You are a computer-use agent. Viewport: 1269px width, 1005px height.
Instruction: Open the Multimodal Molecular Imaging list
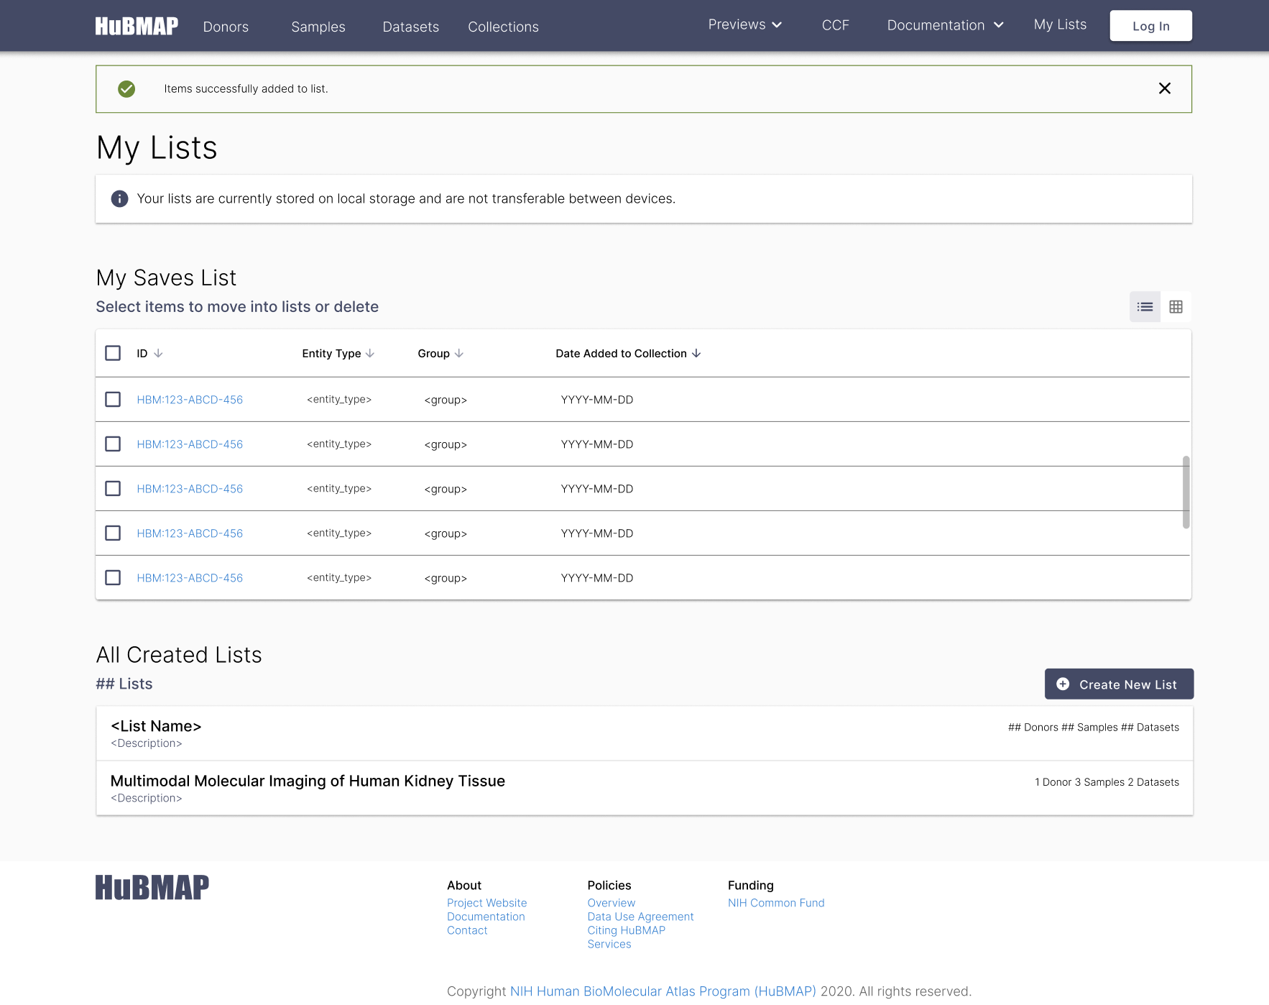click(308, 781)
